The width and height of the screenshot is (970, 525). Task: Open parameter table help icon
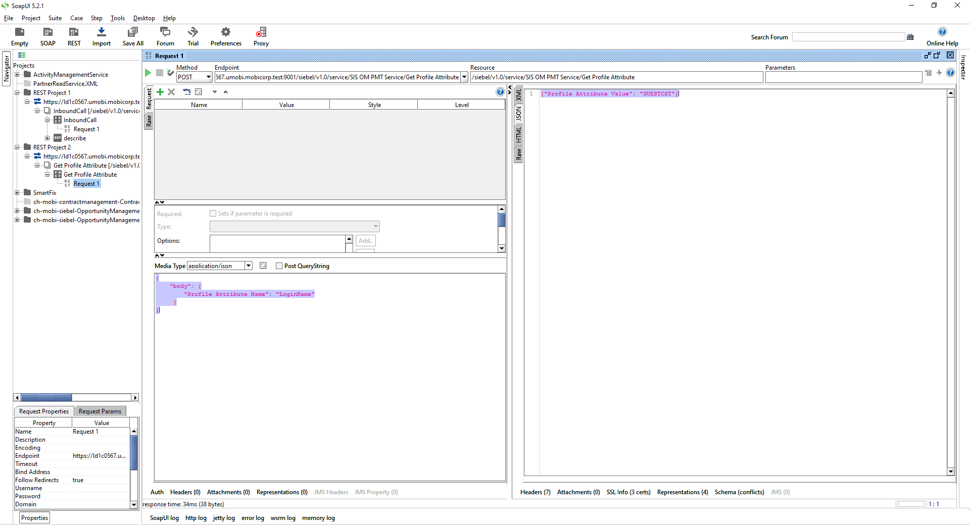pos(500,91)
